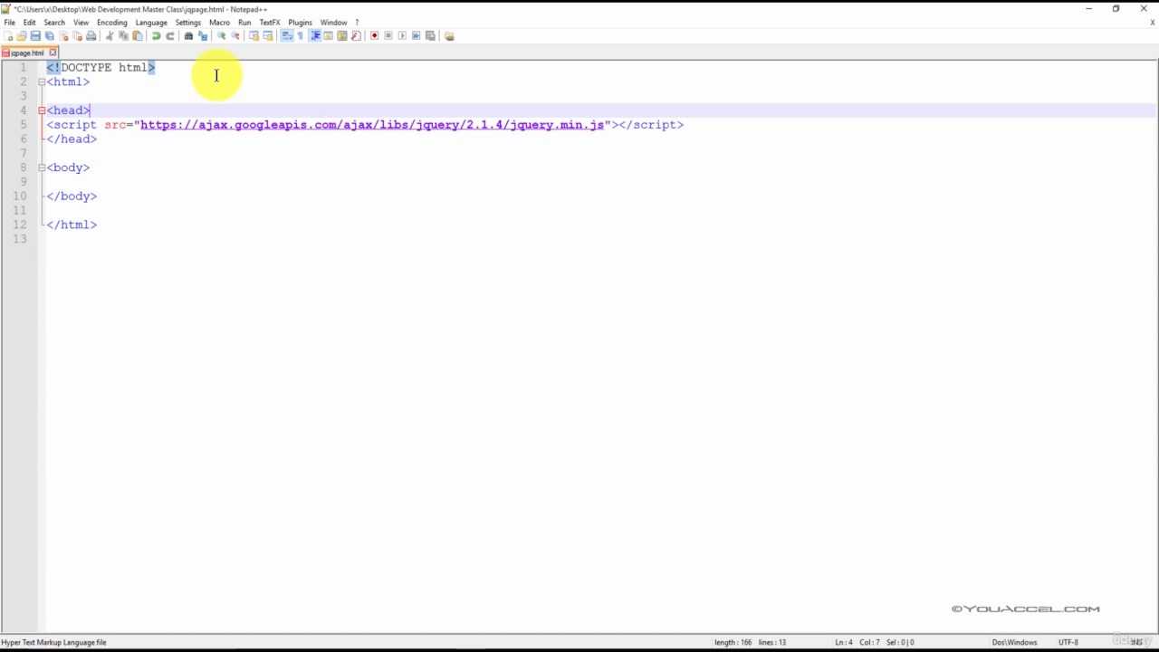Viewport: 1159px width, 652px height.
Task: Open the Encoding menu
Action: (x=112, y=23)
